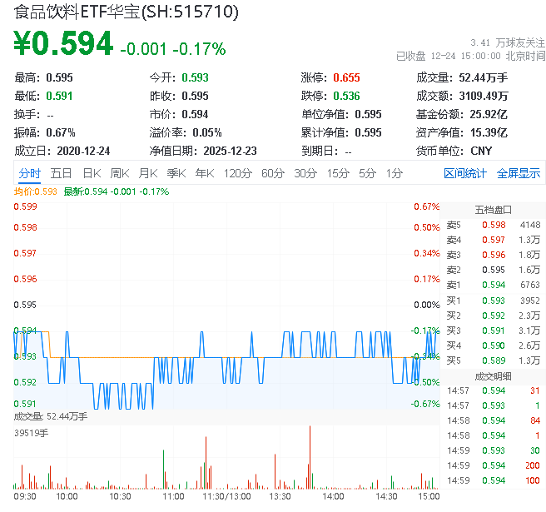Select the 卖1 order book row
The height and width of the screenshot is (512, 546).
click(x=493, y=285)
